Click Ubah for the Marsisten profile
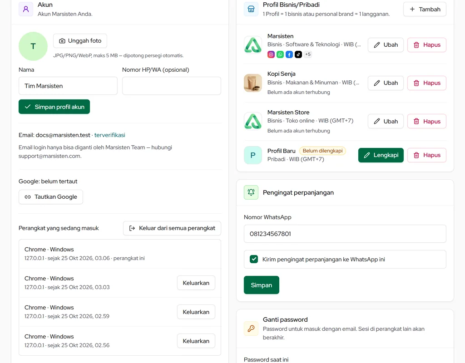The width and height of the screenshot is (465, 363). coord(386,45)
